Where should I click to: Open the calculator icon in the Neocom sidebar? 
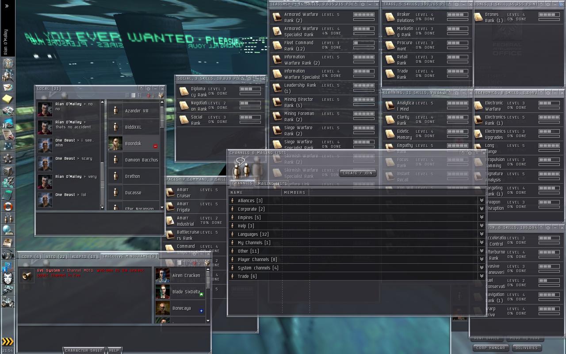pyautogui.click(x=8, y=194)
